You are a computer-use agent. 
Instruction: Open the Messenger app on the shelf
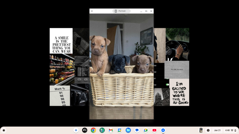tap(163, 130)
